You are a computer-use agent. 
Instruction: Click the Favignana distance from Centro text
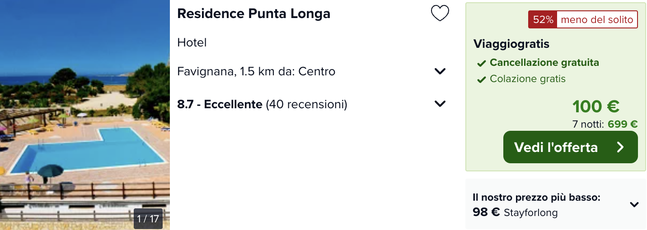point(256,71)
